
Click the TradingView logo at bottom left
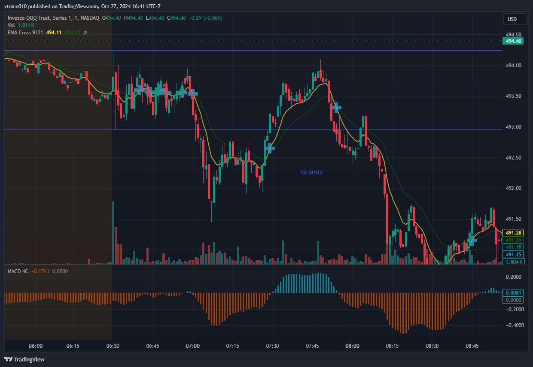pos(24,359)
